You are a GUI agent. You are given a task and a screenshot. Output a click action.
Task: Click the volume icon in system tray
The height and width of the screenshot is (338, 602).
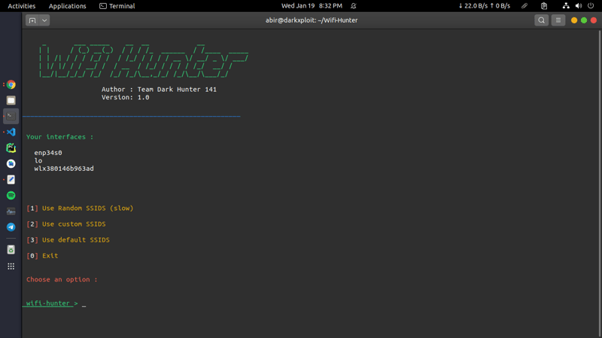[x=578, y=6]
